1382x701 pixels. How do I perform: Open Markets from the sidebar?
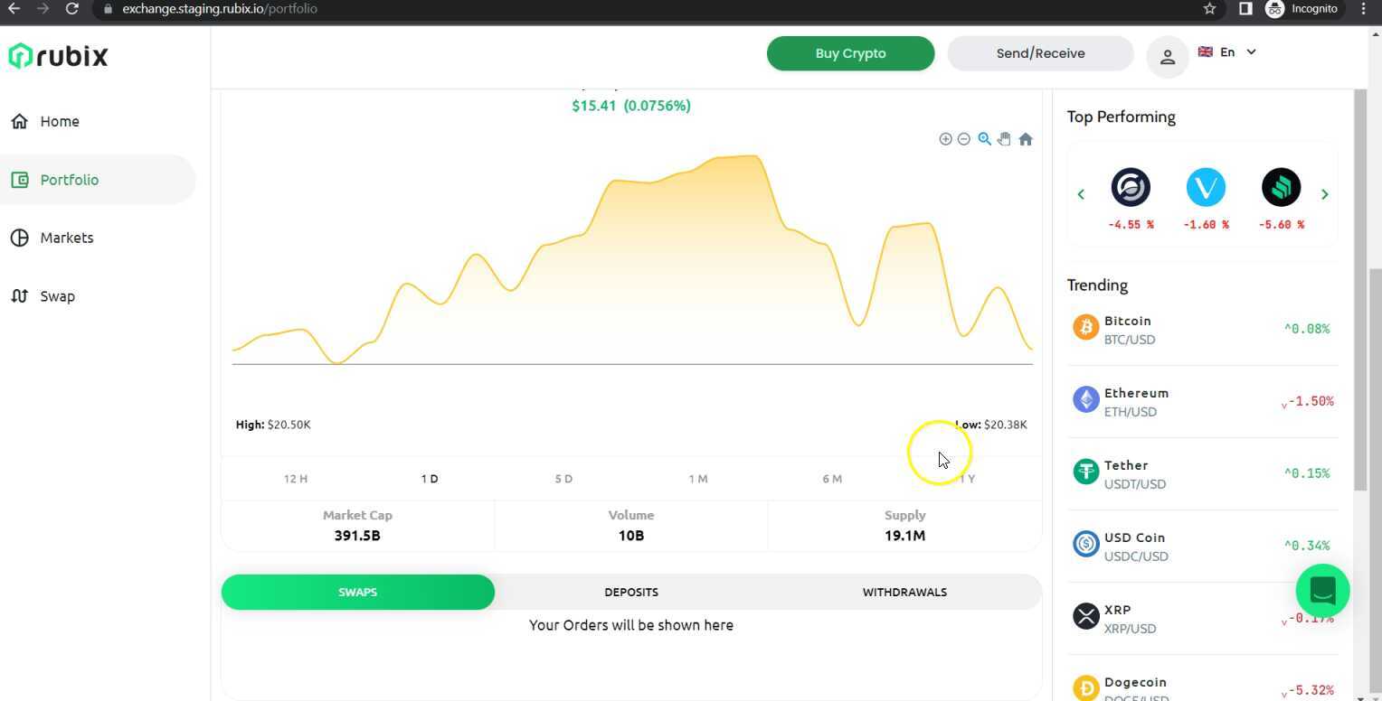[67, 238]
